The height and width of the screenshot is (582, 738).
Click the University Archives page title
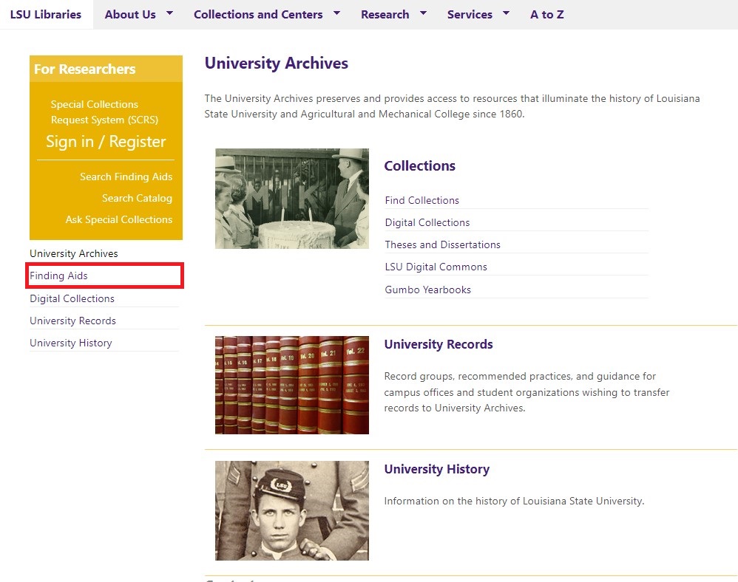point(277,63)
